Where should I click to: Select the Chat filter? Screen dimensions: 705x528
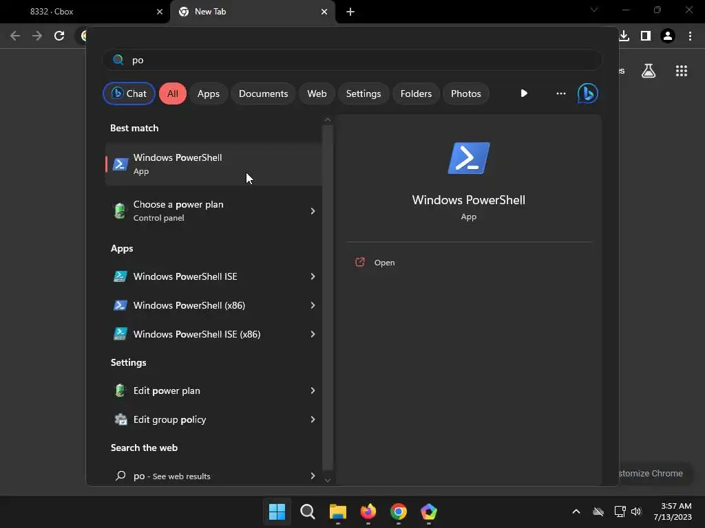click(x=129, y=93)
